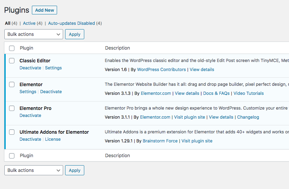This screenshot has height=189, width=289.
Task: Select the Elementor Pro plugin name
Action: [35, 108]
